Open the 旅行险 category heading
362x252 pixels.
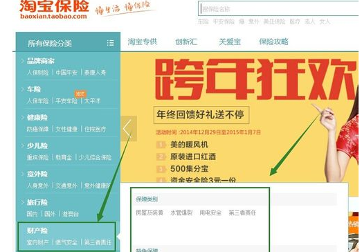pos(37,202)
